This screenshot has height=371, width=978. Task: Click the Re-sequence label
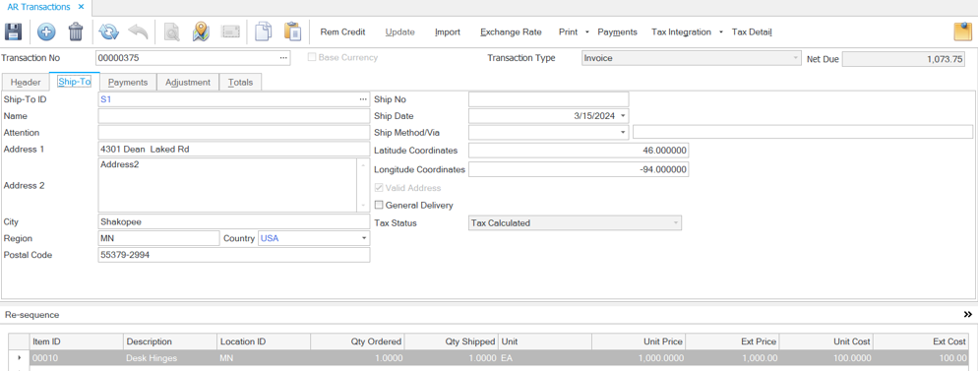pyautogui.click(x=31, y=315)
